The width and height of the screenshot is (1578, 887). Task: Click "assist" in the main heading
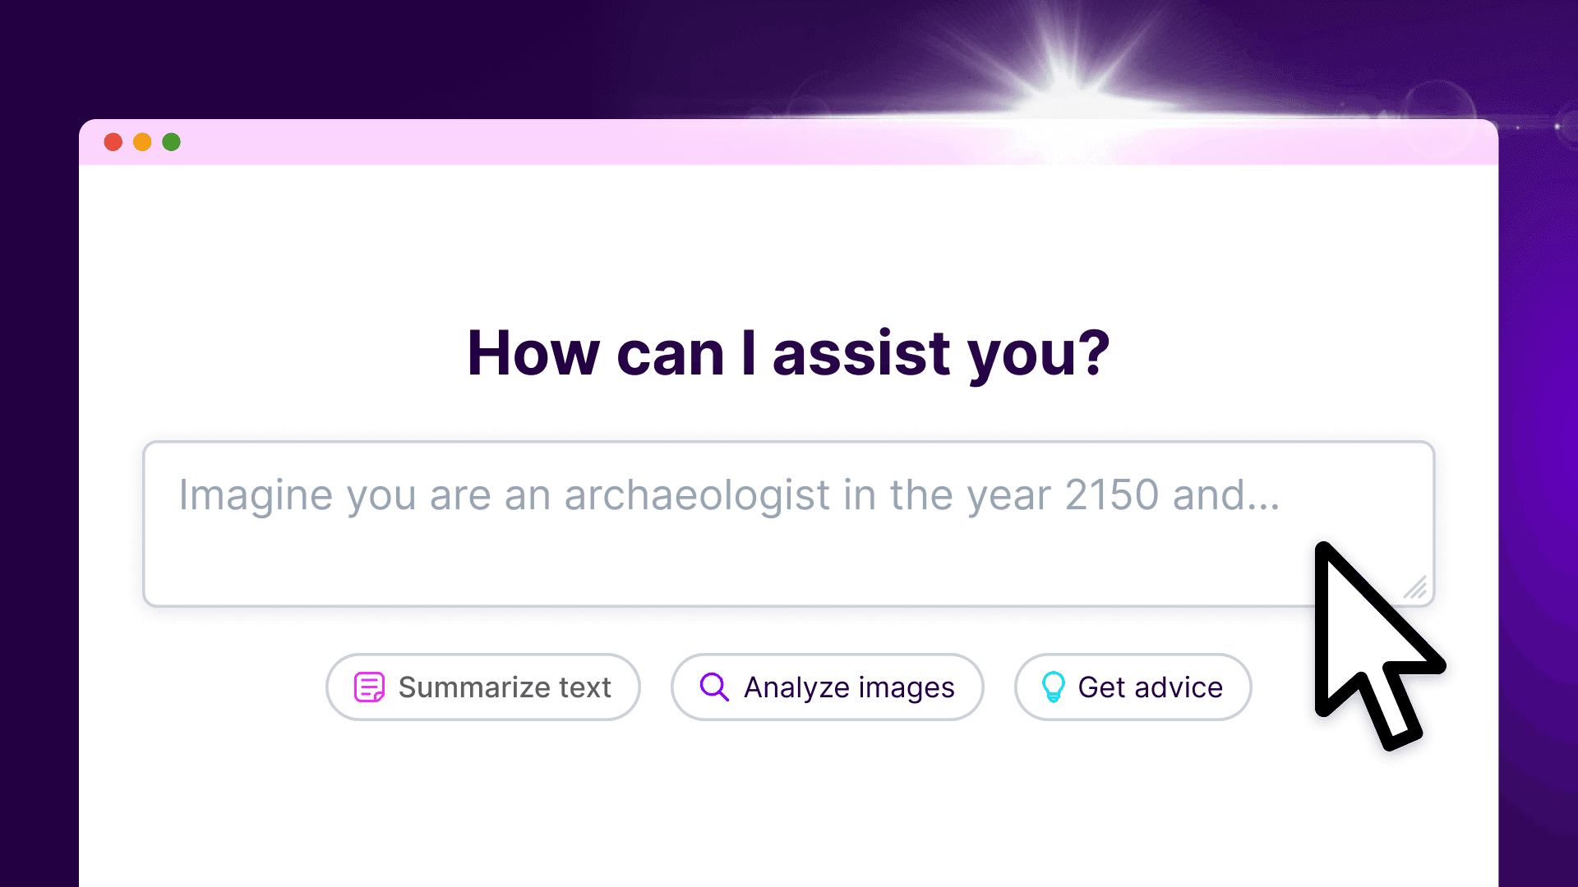(861, 353)
